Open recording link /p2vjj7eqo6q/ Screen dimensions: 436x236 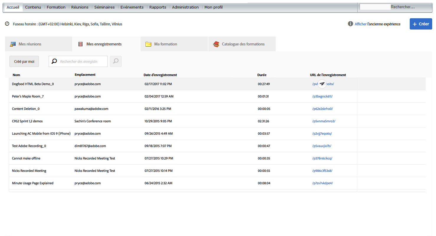(322, 133)
